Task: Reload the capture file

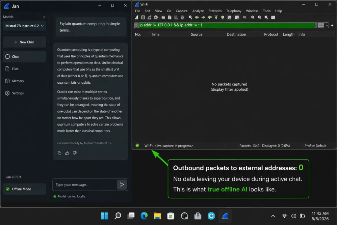Action: click(182, 17)
